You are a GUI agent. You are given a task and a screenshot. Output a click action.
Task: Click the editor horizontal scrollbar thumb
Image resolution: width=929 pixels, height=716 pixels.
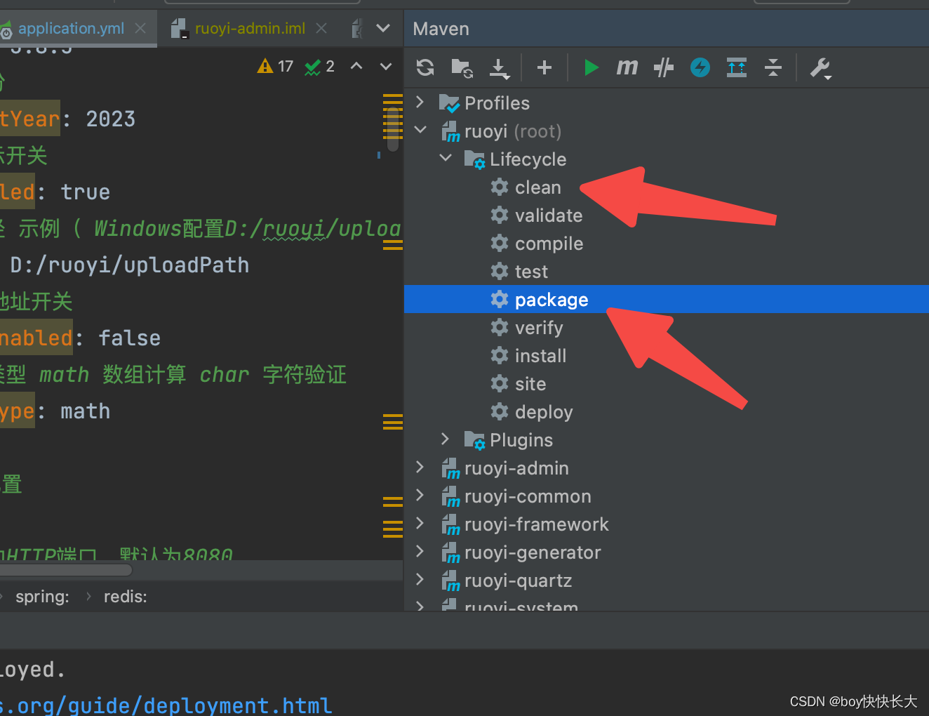click(67, 570)
